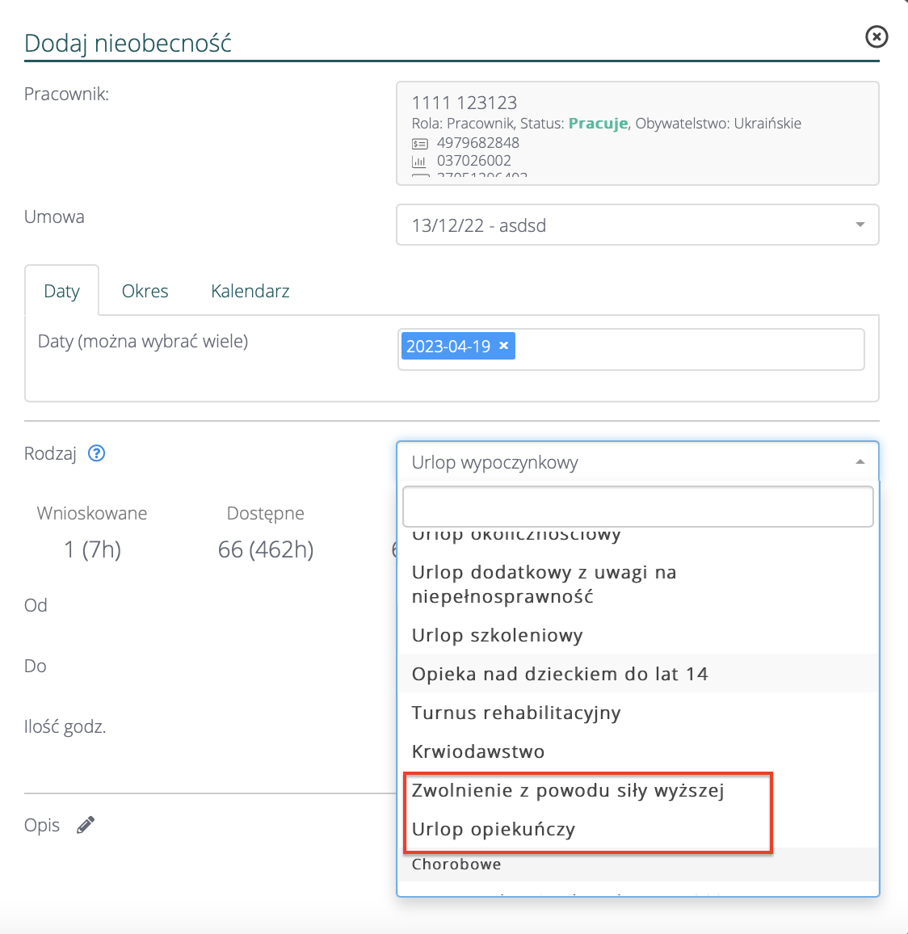This screenshot has width=908, height=934.
Task: Select Urlop szkoleniowy option
Action: pyautogui.click(x=497, y=635)
